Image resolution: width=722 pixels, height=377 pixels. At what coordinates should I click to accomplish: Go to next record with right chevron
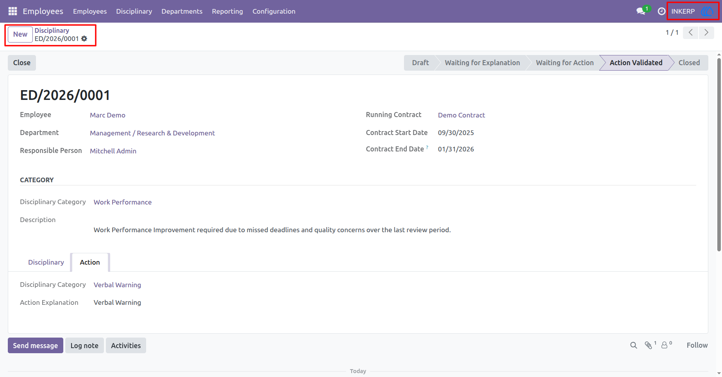tap(706, 33)
